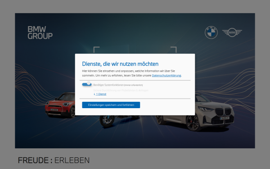Click the red MINI car image
This screenshot has width=270, height=169.
tap(60, 105)
